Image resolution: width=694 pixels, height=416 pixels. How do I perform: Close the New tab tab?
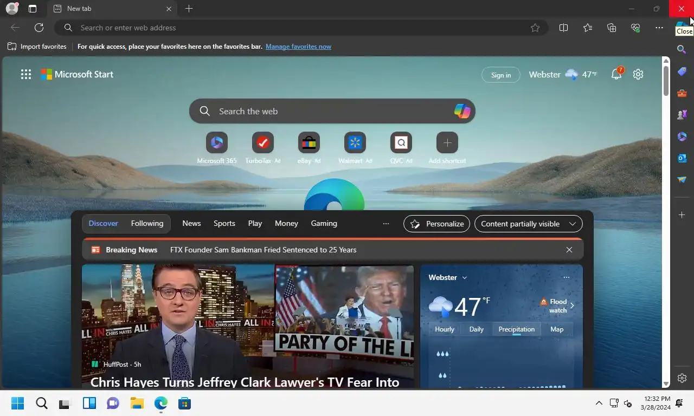(169, 9)
